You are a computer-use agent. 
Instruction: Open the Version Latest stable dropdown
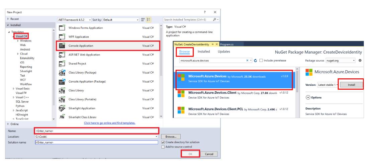point(337,85)
